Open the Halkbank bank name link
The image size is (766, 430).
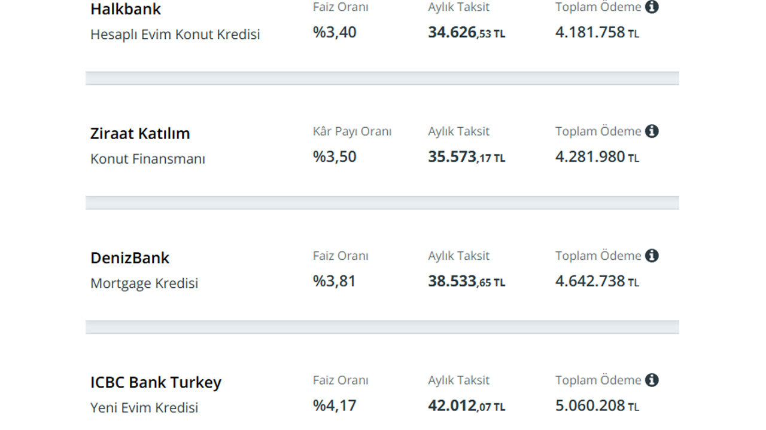(x=126, y=9)
